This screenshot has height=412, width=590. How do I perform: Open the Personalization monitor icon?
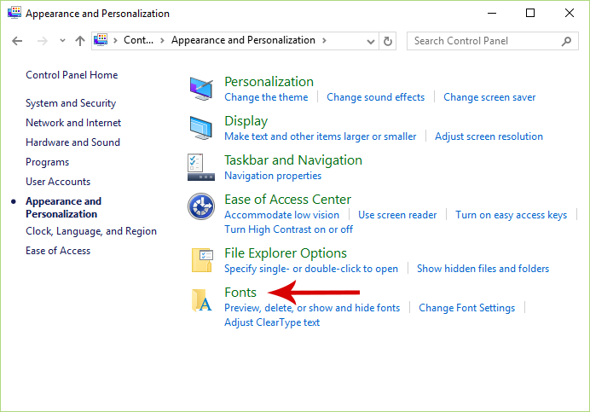pyautogui.click(x=201, y=89)
